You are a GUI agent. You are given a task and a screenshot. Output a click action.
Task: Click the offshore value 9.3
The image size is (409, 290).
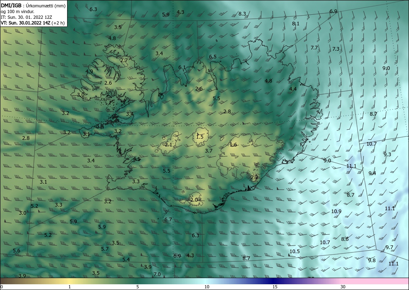387,154
